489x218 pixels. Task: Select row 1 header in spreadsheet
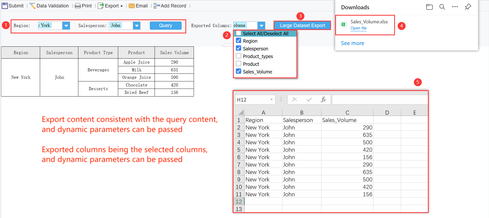239,120
